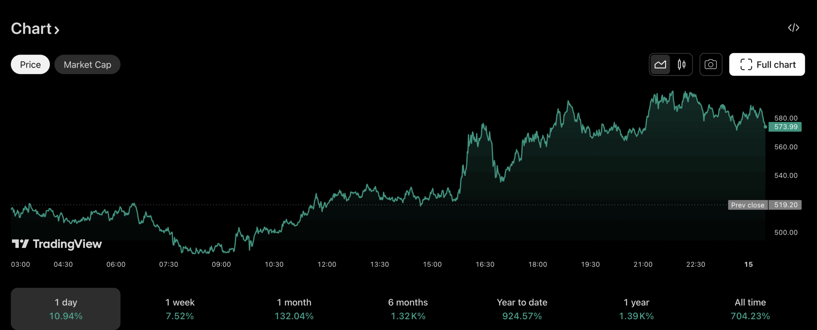Viewport: 817px width, 330px height.
Task: Take a chart snapshot with camera icon
Action: click(710, 64)
